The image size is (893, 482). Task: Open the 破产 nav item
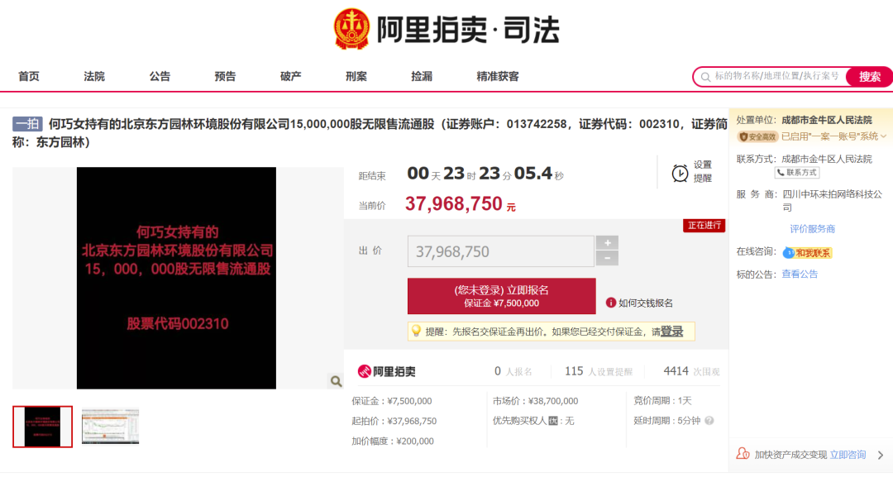coord(291,76)
